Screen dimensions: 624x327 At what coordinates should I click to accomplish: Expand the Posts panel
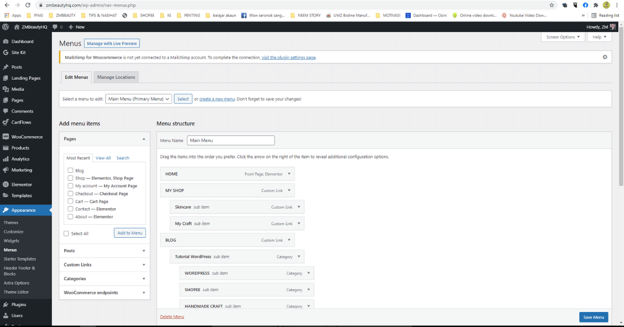144,251
